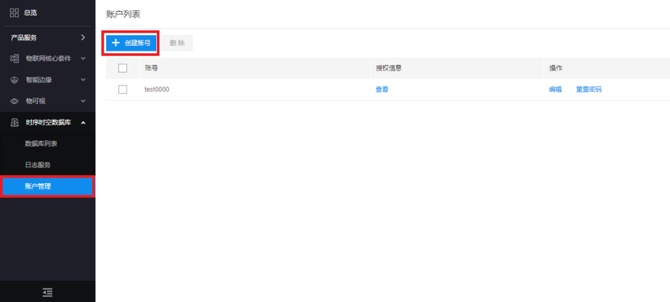Check the box for test0000 row
This screenshot has width=670, height=302.
tap(123, 90)
